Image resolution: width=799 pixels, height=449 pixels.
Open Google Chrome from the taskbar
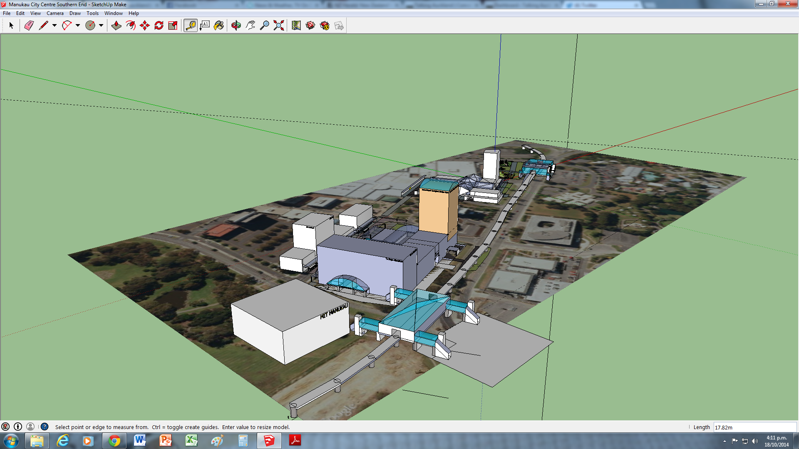pos(114,441)
